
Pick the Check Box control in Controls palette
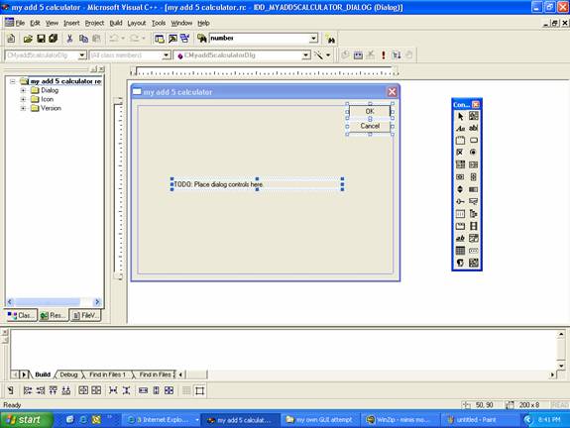point(460,153)
